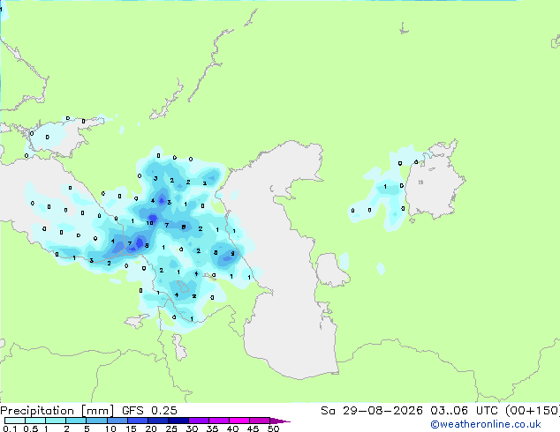
Task: Click the 1 mm light cyan legend swatch
Action: pos(56,421)
